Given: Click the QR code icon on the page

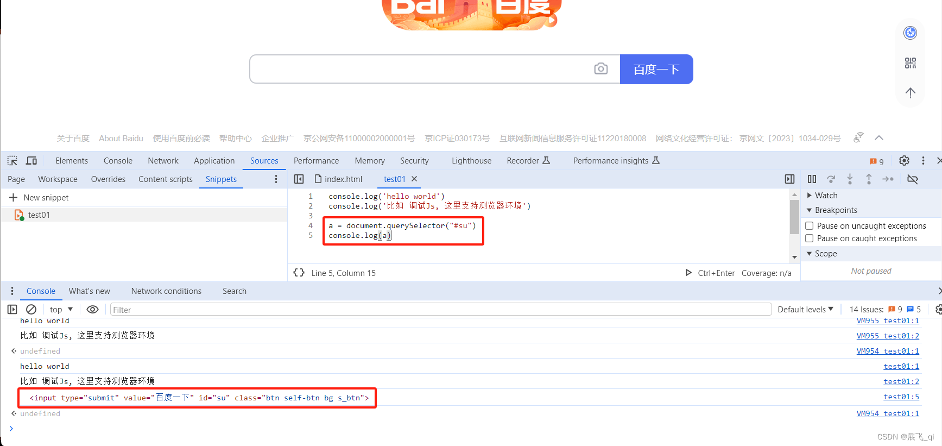Looking at the screenshot, I should click(x=911, y=63).
